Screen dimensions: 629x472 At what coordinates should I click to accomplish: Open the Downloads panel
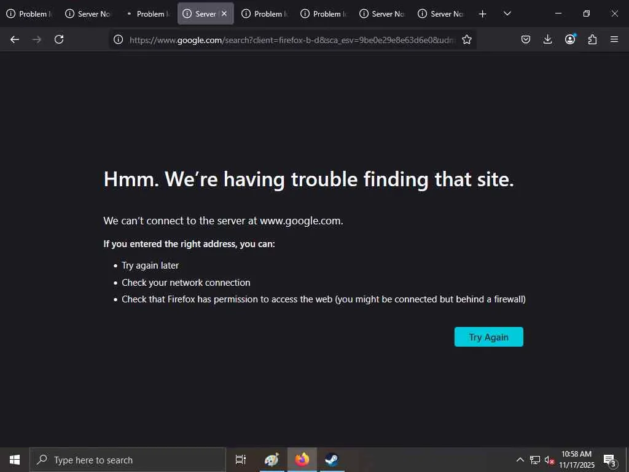547,39
